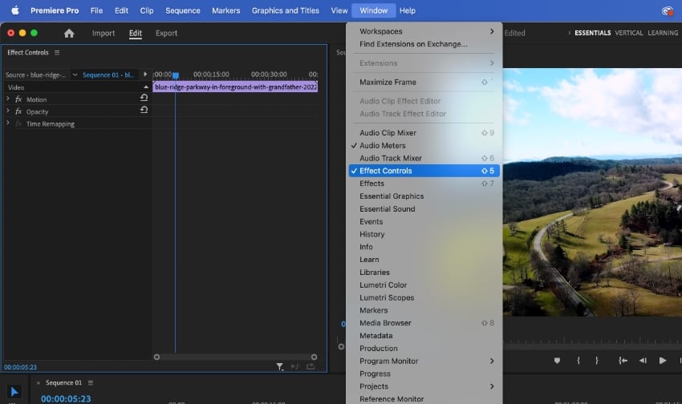Click the show/hide timeline view arrow
The image size is (682, 404).
[145, 75]
